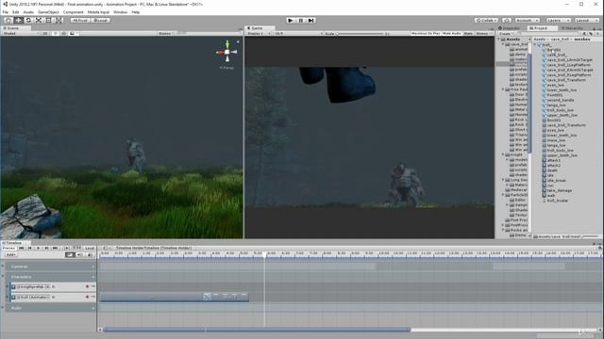Screen dimensions: 604x339
Task: Click the Cloud services icon
Action: [507, 20]
